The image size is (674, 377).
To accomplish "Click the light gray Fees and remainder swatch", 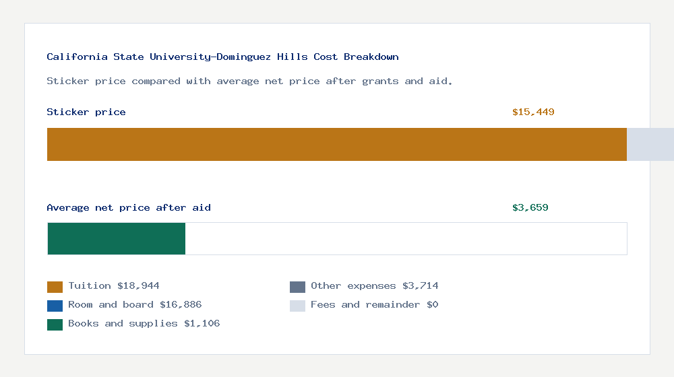I will click(x=297, y=306).
